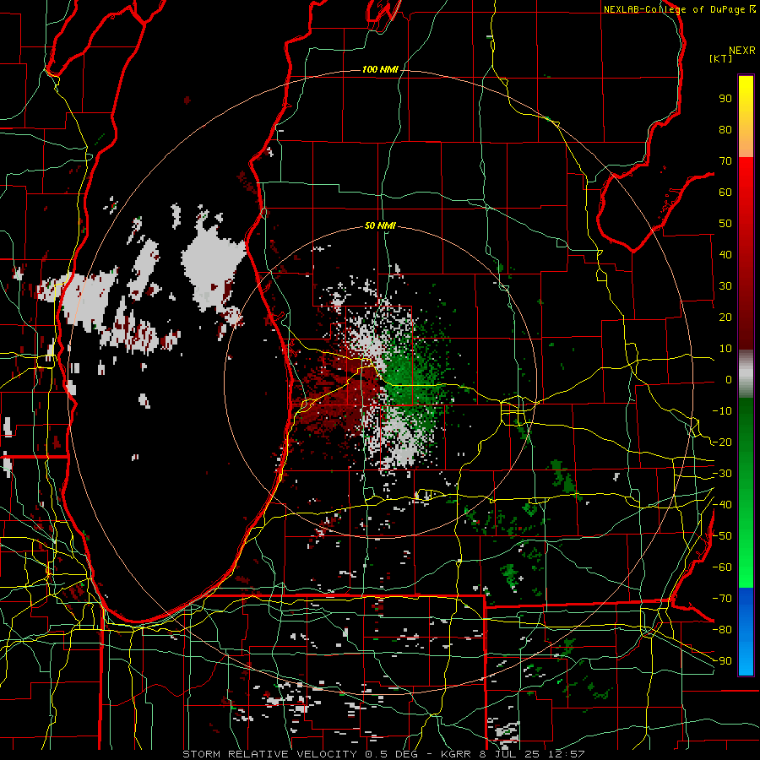Click the -90 scale value
The image size is (760, 760).
(722, 660)
